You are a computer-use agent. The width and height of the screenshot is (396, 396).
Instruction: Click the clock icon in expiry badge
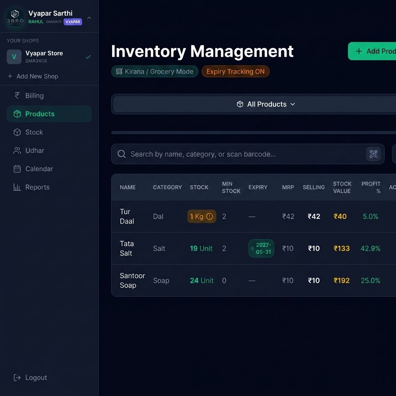(x=252, y=248)
